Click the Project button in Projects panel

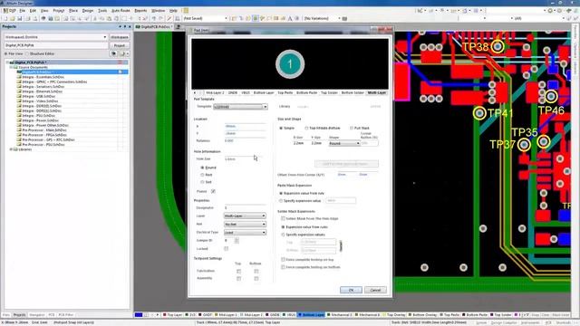[x=119, y=45]
